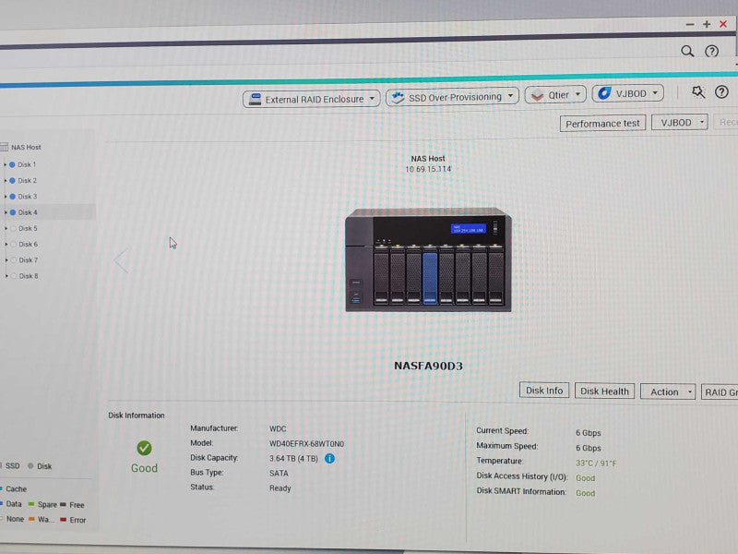Click the blue status dot of Disk 3
Viewport: 738px width, 554px height.
13,197
